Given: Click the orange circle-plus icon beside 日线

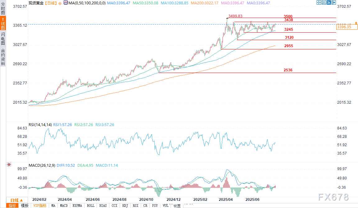Looking at the screenshot, I should (x=60, y=3).
